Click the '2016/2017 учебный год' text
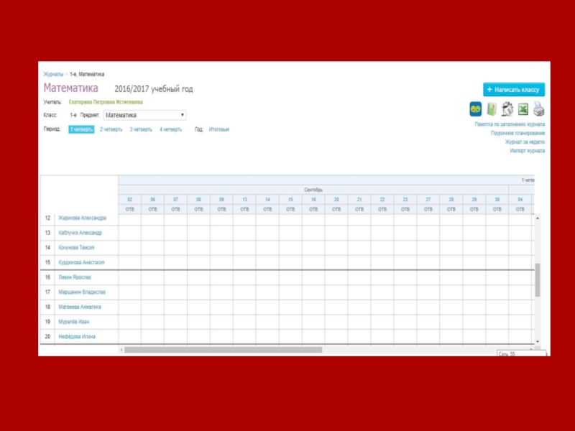This screenshot has height=431, width=575. click(154, 89)
